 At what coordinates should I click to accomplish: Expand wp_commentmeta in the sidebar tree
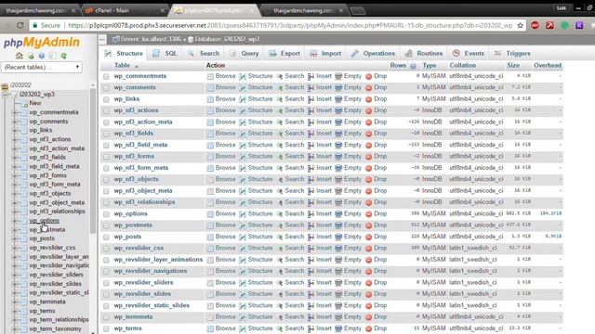point(15,112)
